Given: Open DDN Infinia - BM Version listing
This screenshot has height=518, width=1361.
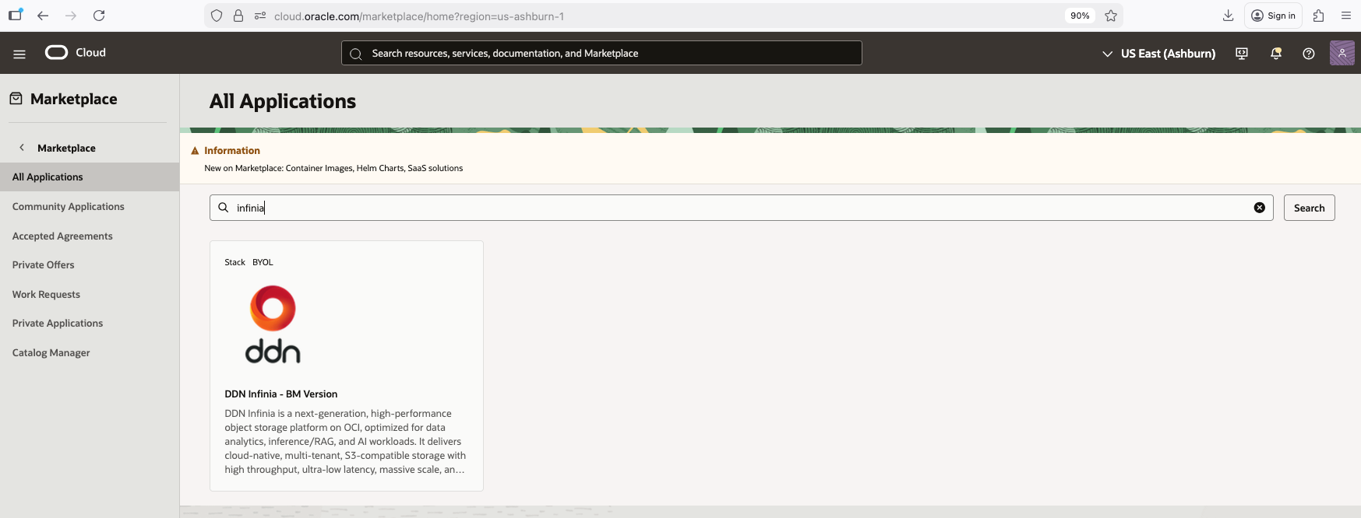Looking at the screenshot, I should [x=280, y=394].
